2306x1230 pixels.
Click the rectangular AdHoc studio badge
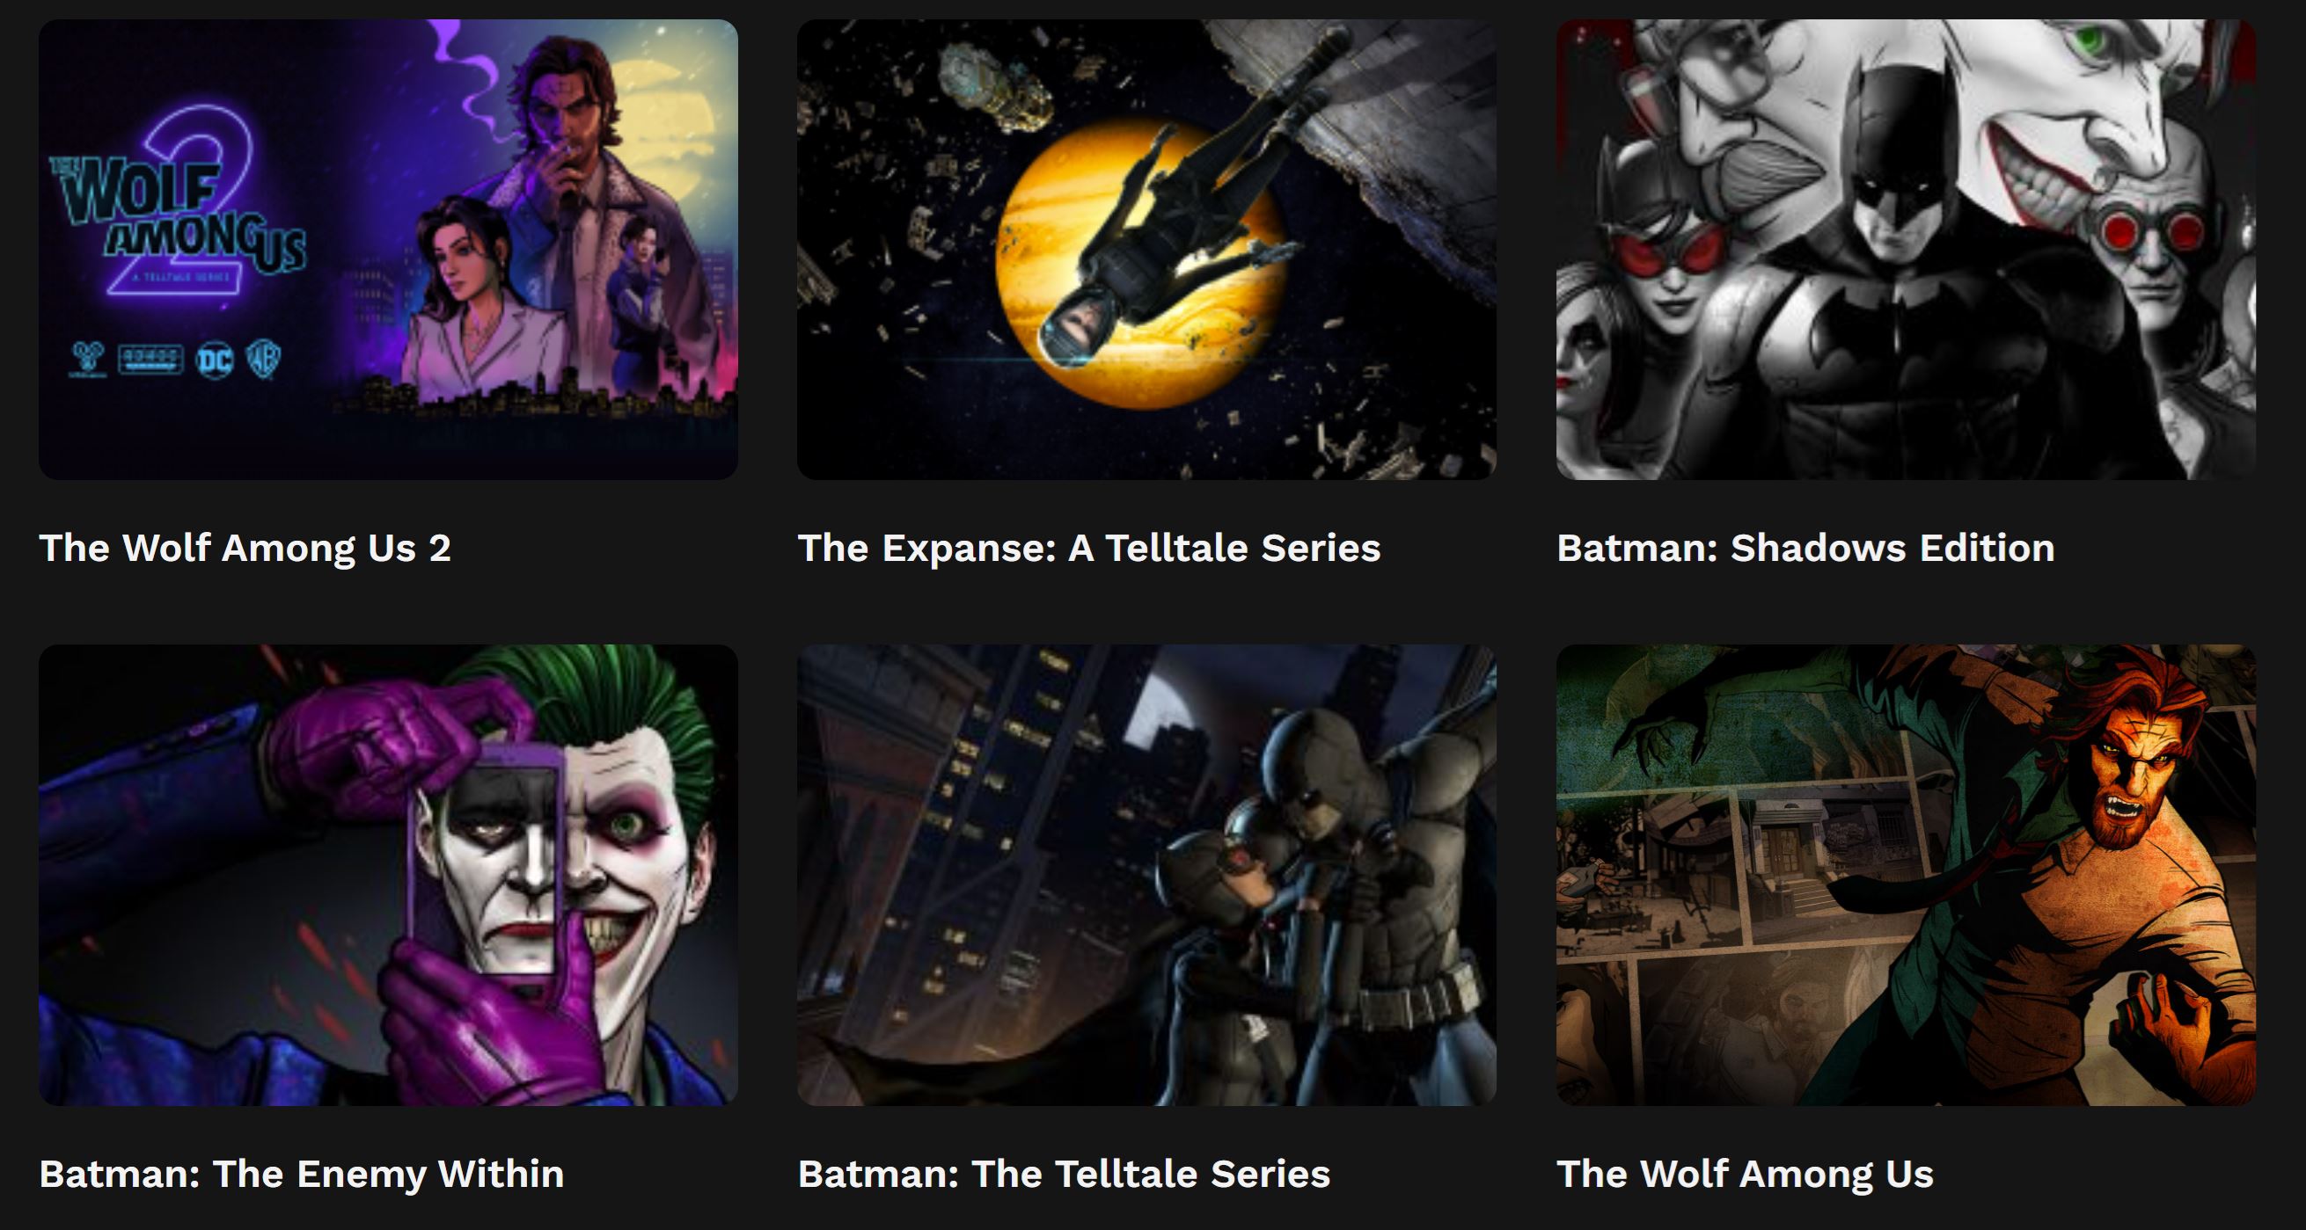[150, 360]
